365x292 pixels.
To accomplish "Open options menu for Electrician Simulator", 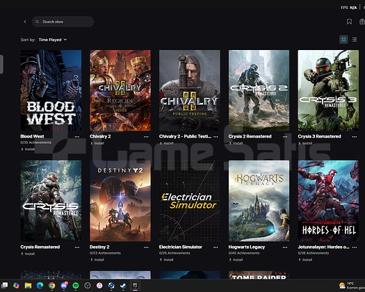I will [x=216, y=248].
